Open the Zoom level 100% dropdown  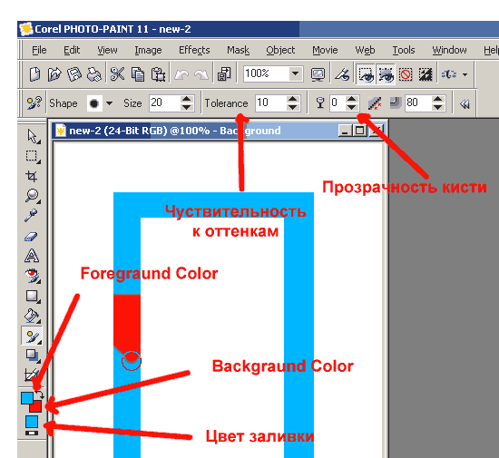(x=296, y=73)
